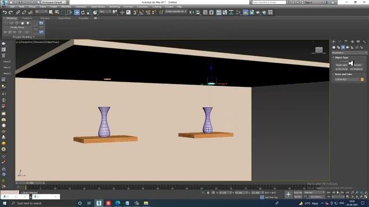Toggle the Ribbon display button

[x=219, y=13]
